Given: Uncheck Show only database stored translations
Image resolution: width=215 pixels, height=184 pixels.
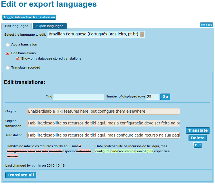Looking at the screenshot, I should pos(17,59).
